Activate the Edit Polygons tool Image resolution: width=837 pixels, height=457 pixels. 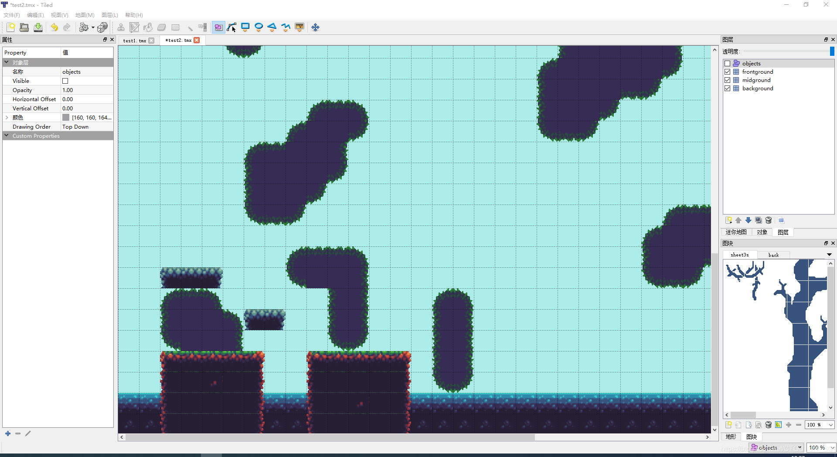[x=232, y=27]
